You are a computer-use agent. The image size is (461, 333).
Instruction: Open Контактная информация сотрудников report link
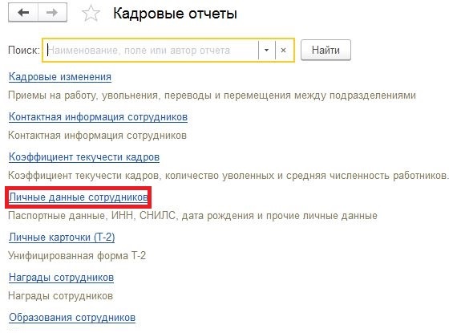[98, 117]
